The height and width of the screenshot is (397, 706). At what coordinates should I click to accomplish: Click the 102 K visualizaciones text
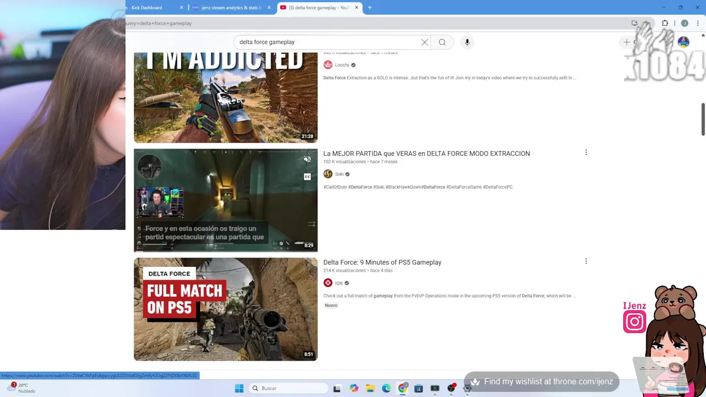(x=344, y=162)
